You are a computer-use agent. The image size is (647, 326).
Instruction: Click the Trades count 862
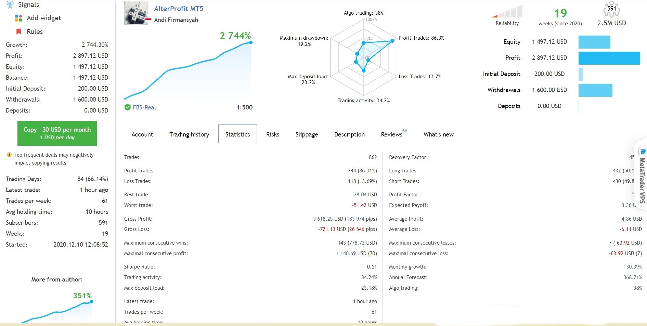(x=373, y=157)
